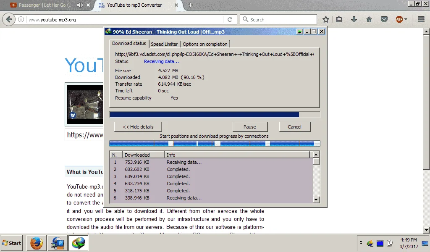Click the Downloaded column header
Image resolution: width=430 pixels, height=252 pixels.
point(143,155)
